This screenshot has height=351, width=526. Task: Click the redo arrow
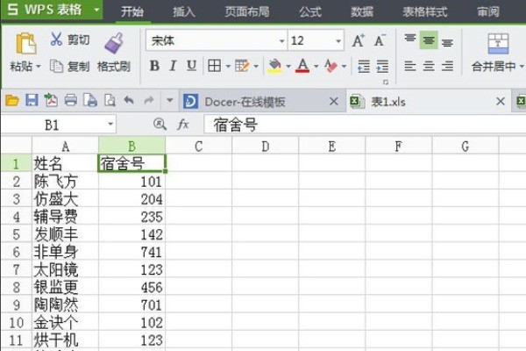coord(149,100)
